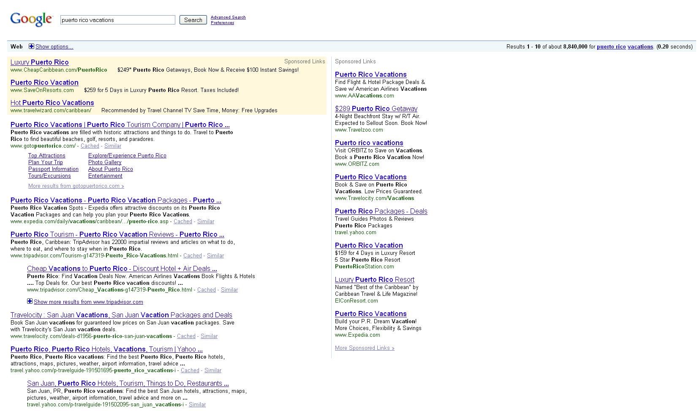Open Explore/Experience Puerto Rico sitelink

tap(127, 156)
